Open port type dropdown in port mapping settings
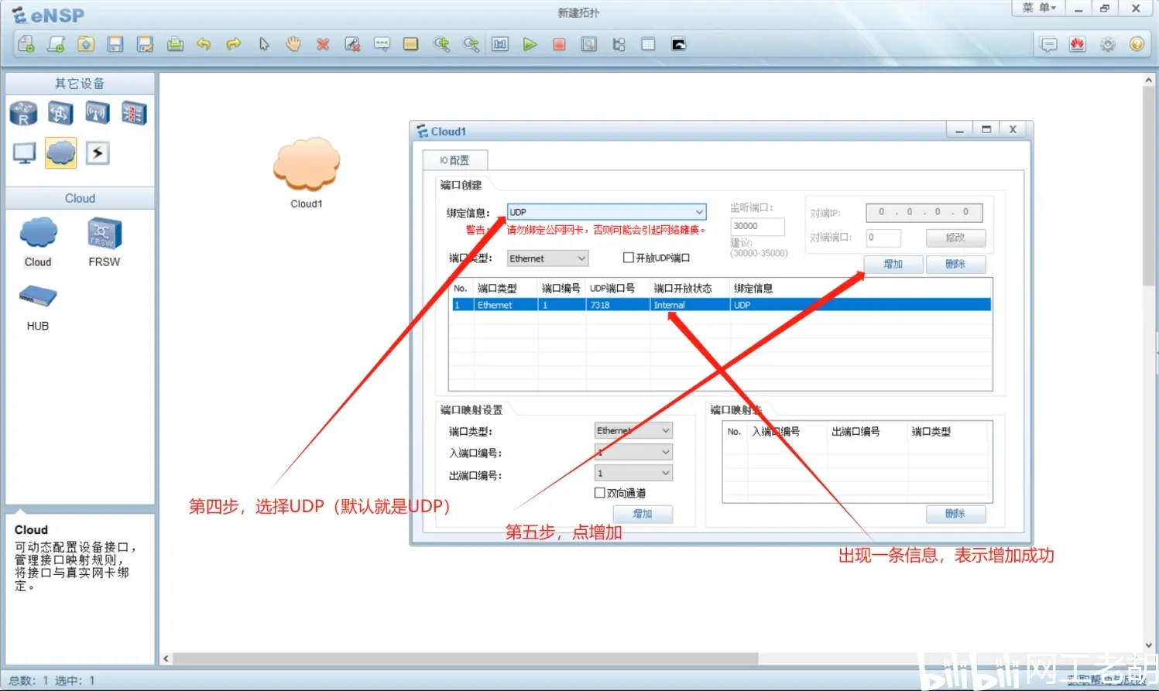This screenshot has height=691, width=1159. pos(633,430)
